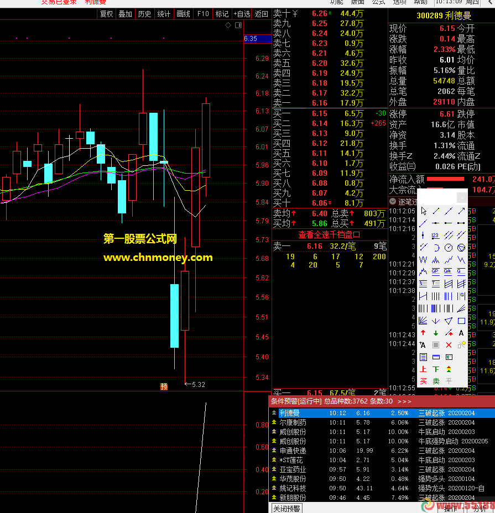Select the vertical line drawing tool
The image size is (495, 513).
tap(423, 235)
